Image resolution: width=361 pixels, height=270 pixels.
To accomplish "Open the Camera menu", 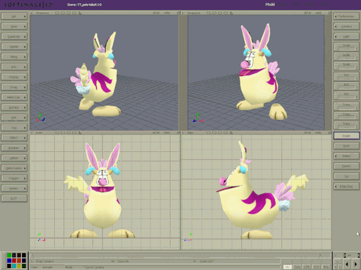I will [346, 27].
